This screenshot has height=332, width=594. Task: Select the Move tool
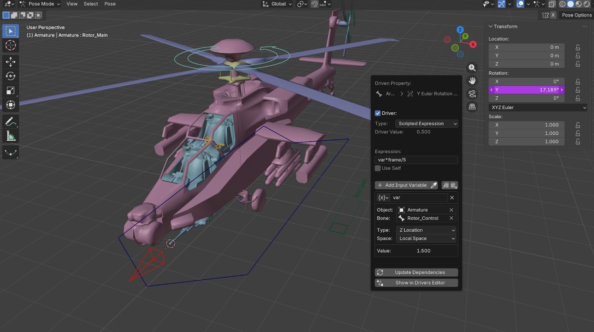pyautogui.click(x=10, y=62)
